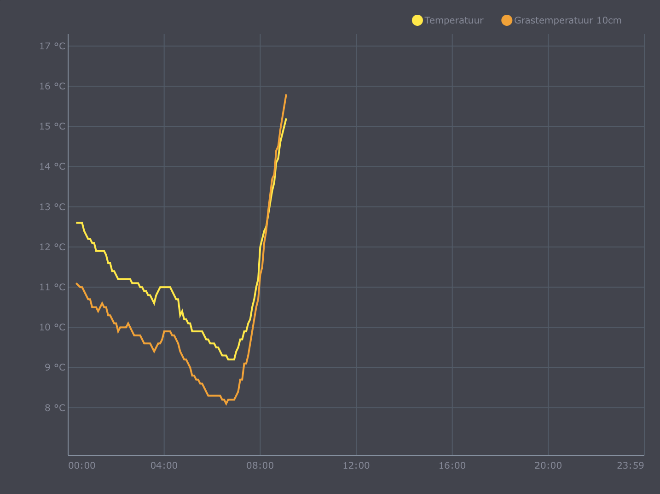Click the 15 °C y-axis label
This screenshot has height=494, width=660.
tap(52, 126)
